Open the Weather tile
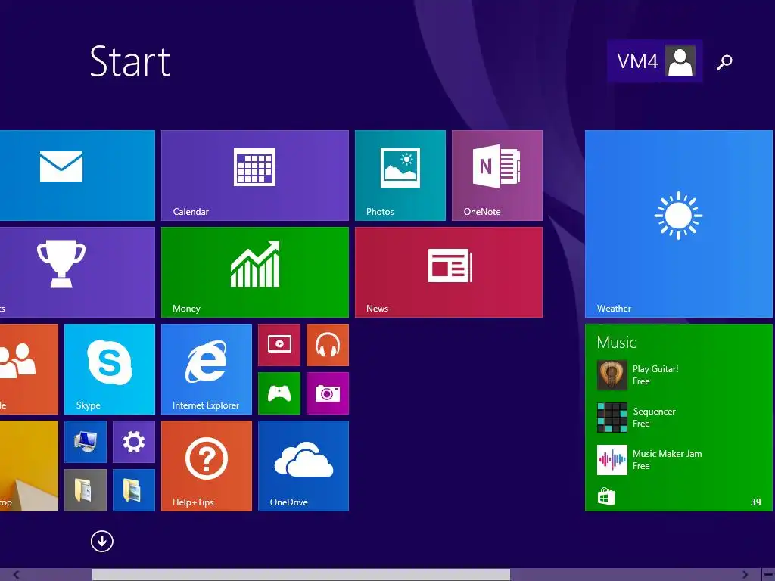775x581 pixels. click(679, 224)
